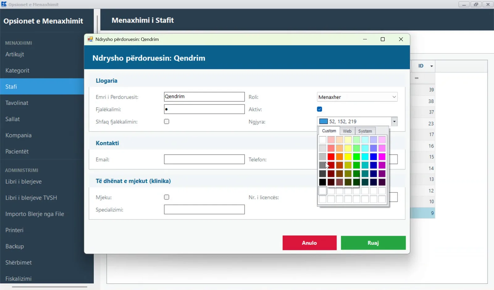Screen dimensions: 494x290
Task: Open the ID column header dropdown arrow
Action: click(x=432, y=66)
